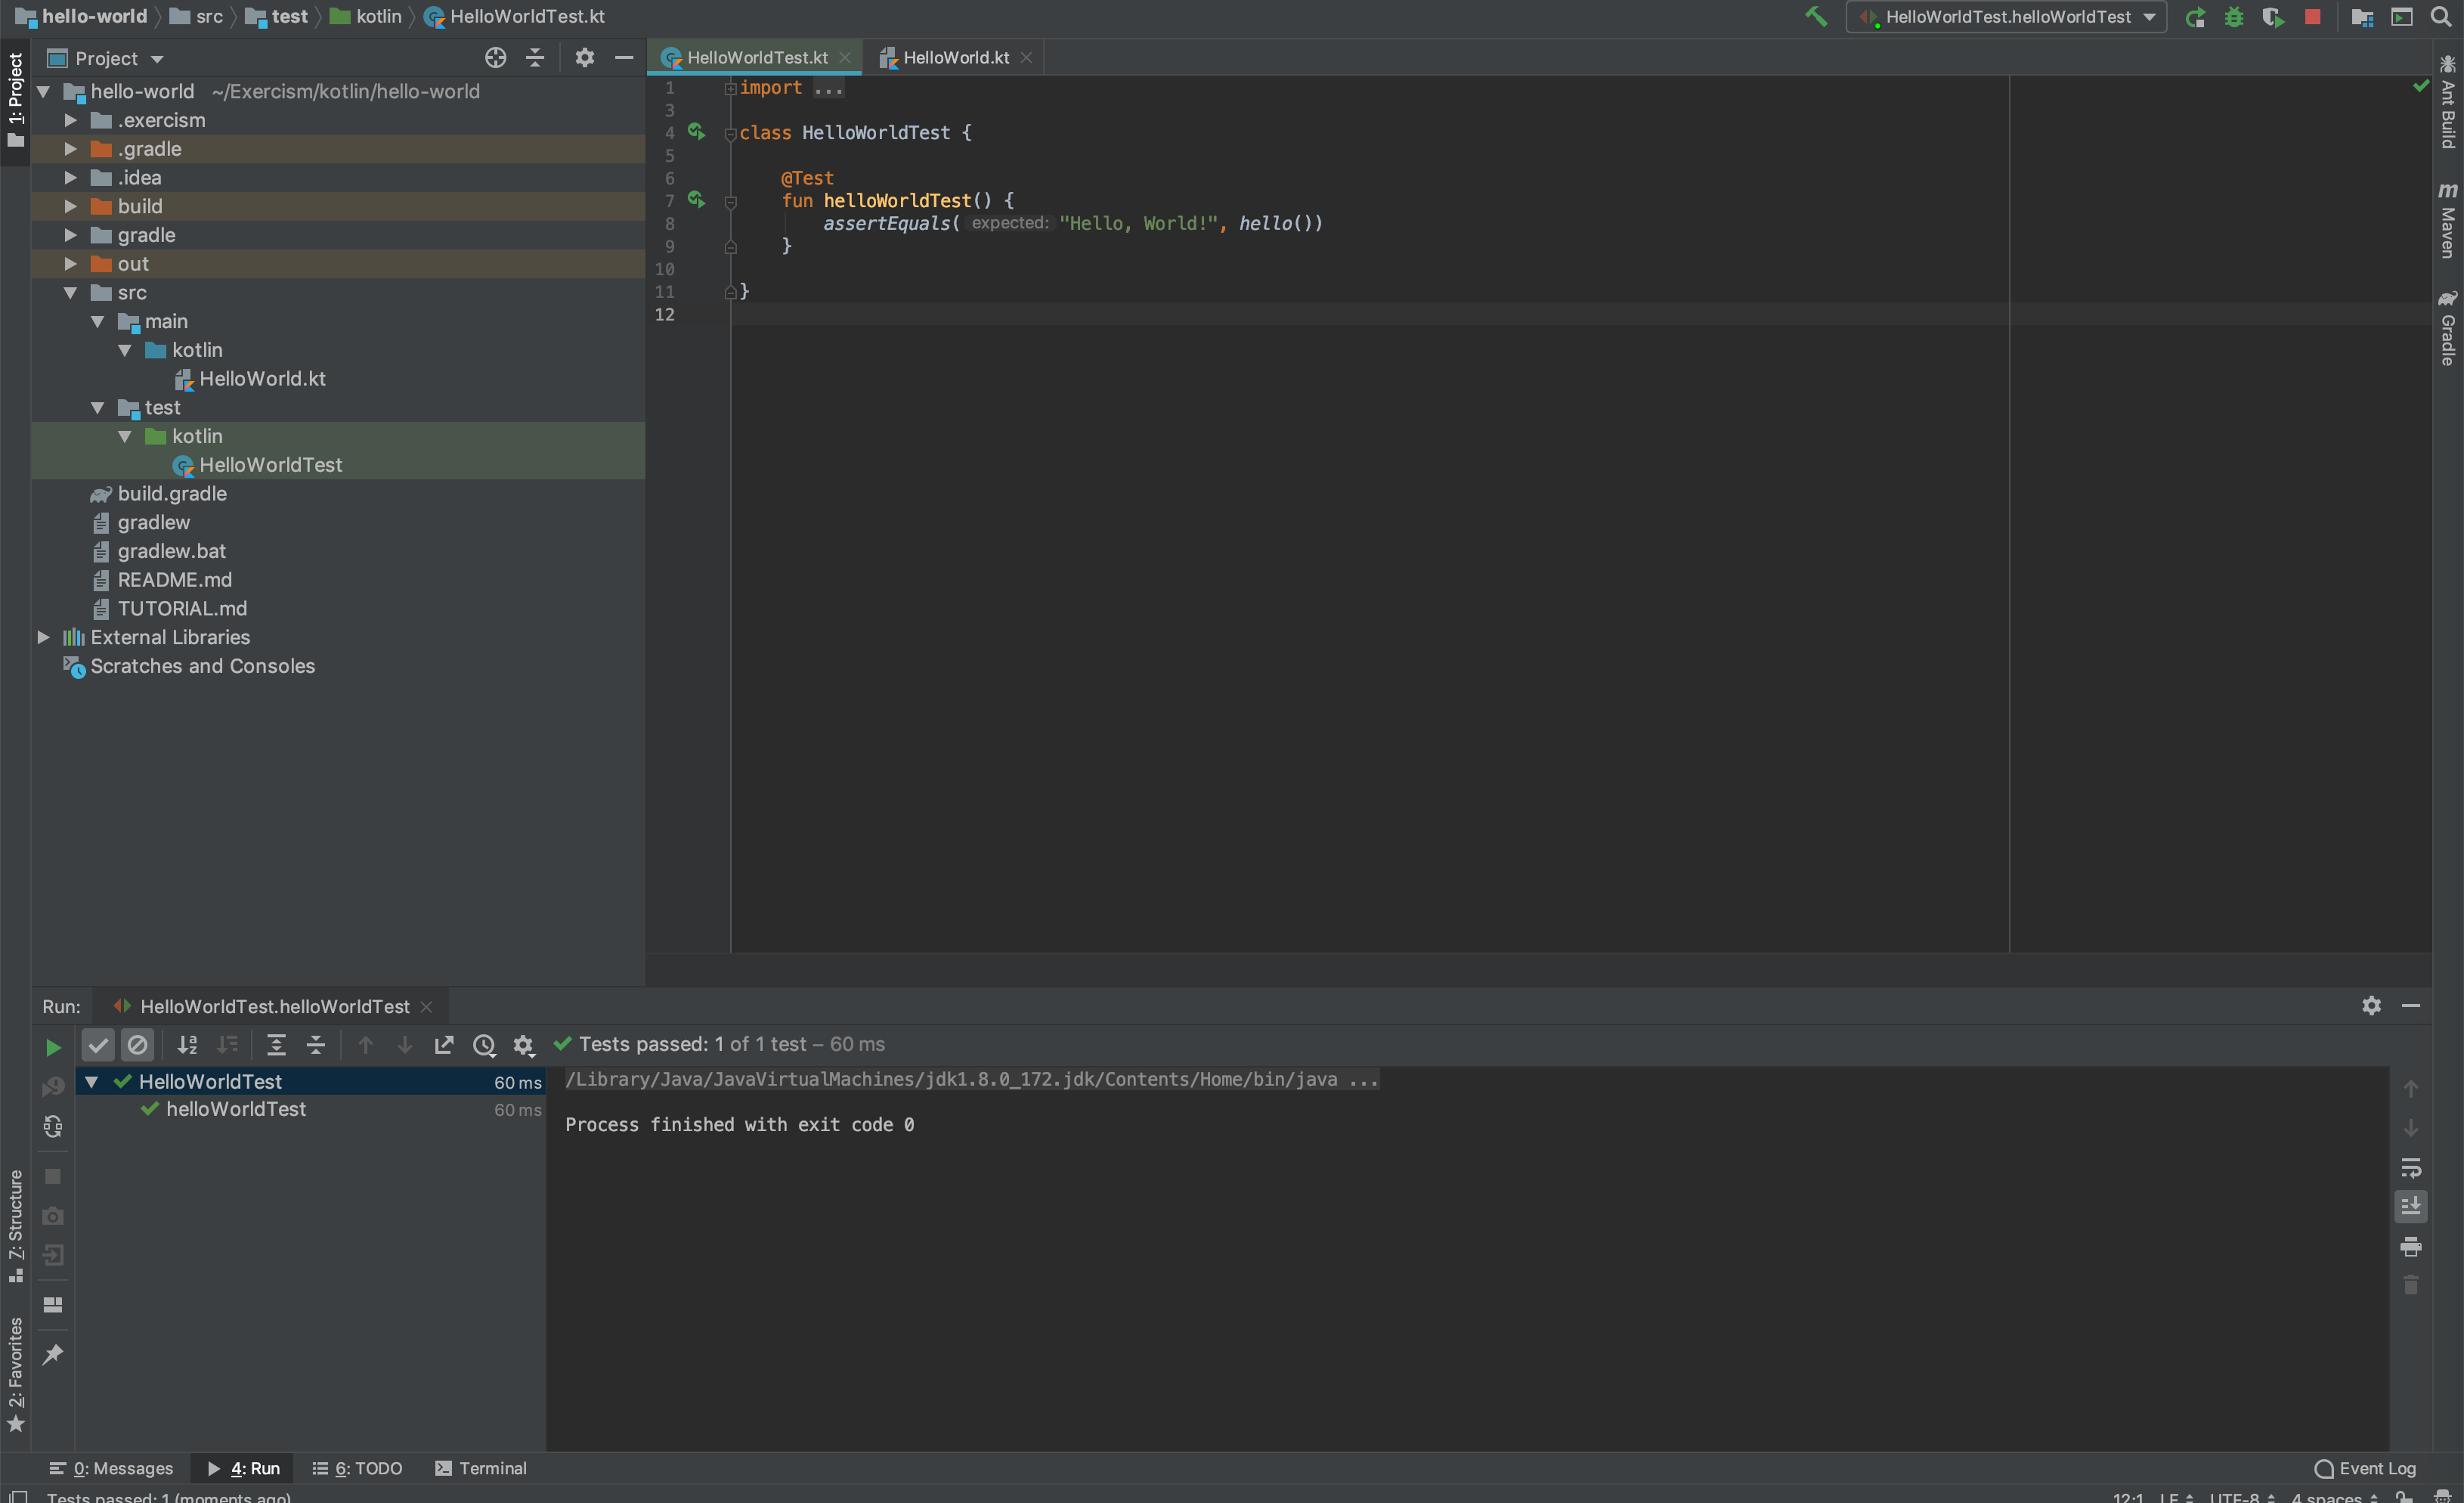Viewport: 2464px width, 1503px height.
Task: Click the red Stop button in the top toolbar
Action: click(x=2312, y=17)
